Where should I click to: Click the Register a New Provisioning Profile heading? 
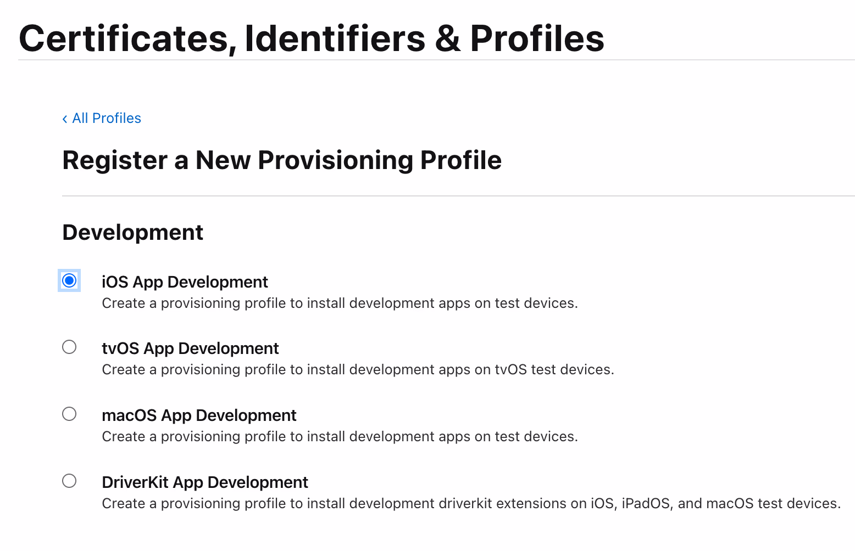tap(282, 160)
